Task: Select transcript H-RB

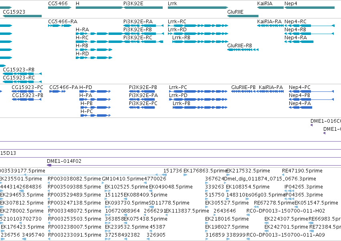Action: tap(94, 50)
